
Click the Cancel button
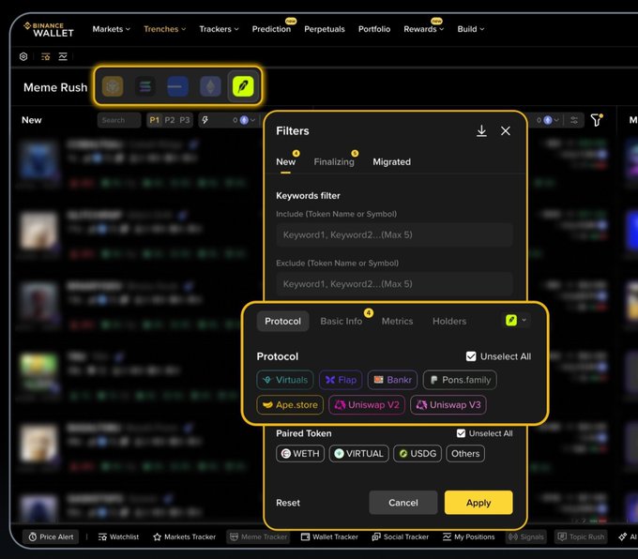coord(403,503)
